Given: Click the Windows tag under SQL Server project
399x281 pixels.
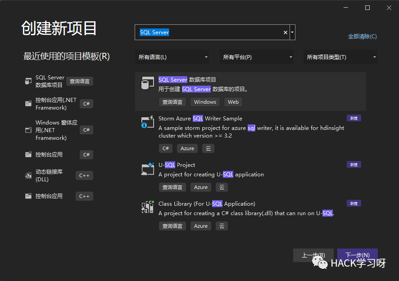Looking at the screenshot, I should coord(205,102).
